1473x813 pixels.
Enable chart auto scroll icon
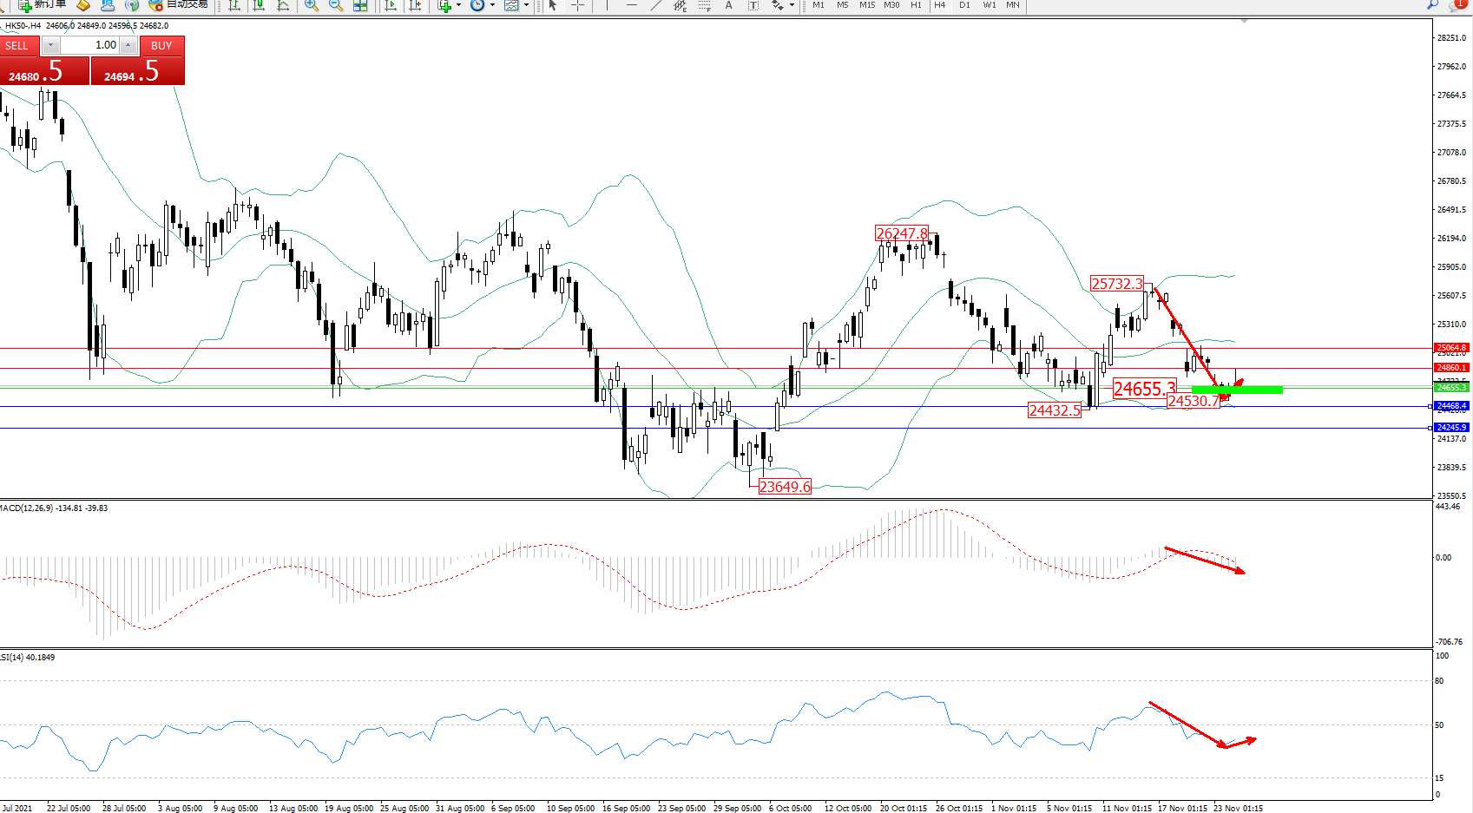click(x=391, y=5)
